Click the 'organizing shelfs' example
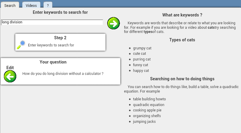The image size is (241, 133). point(147,116)
